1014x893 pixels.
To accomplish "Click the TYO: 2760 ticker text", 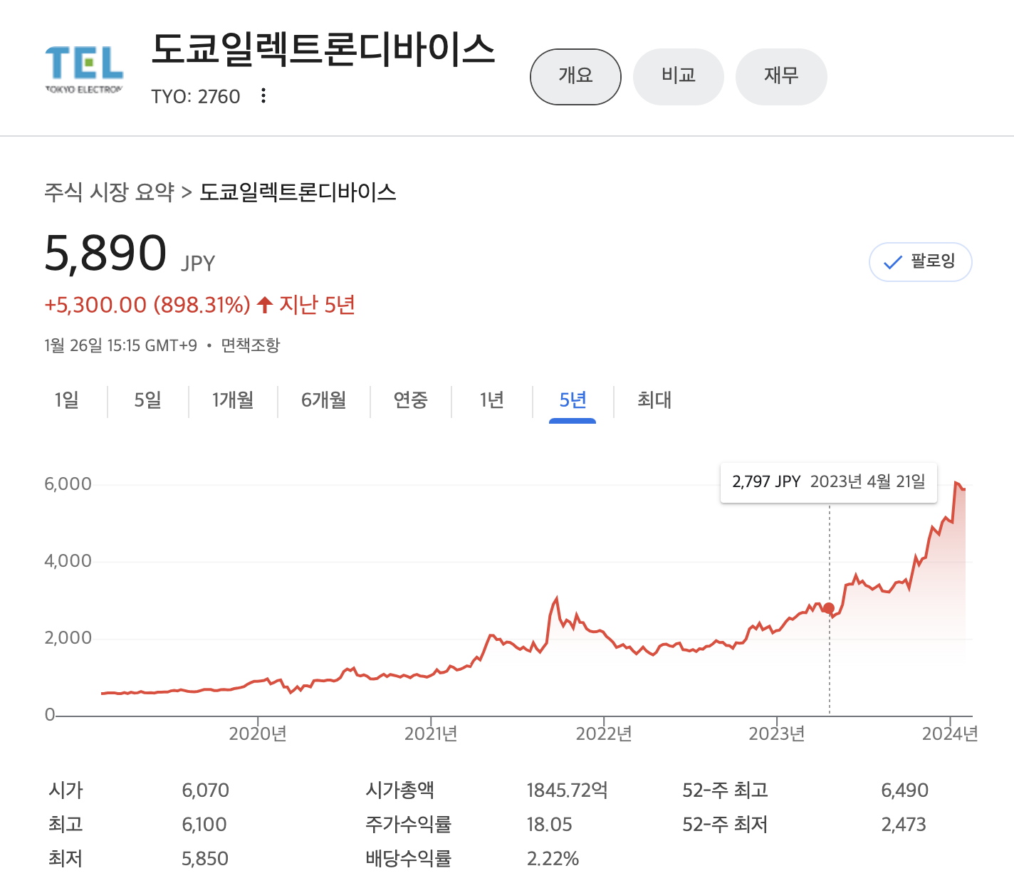I will pos(196,96).
